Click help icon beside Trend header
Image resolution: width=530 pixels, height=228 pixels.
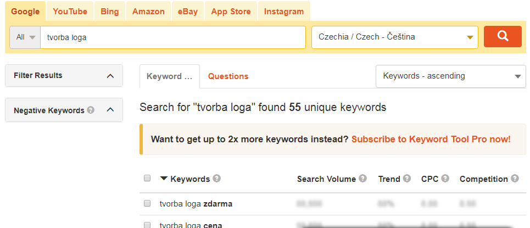tap(407, 178)
